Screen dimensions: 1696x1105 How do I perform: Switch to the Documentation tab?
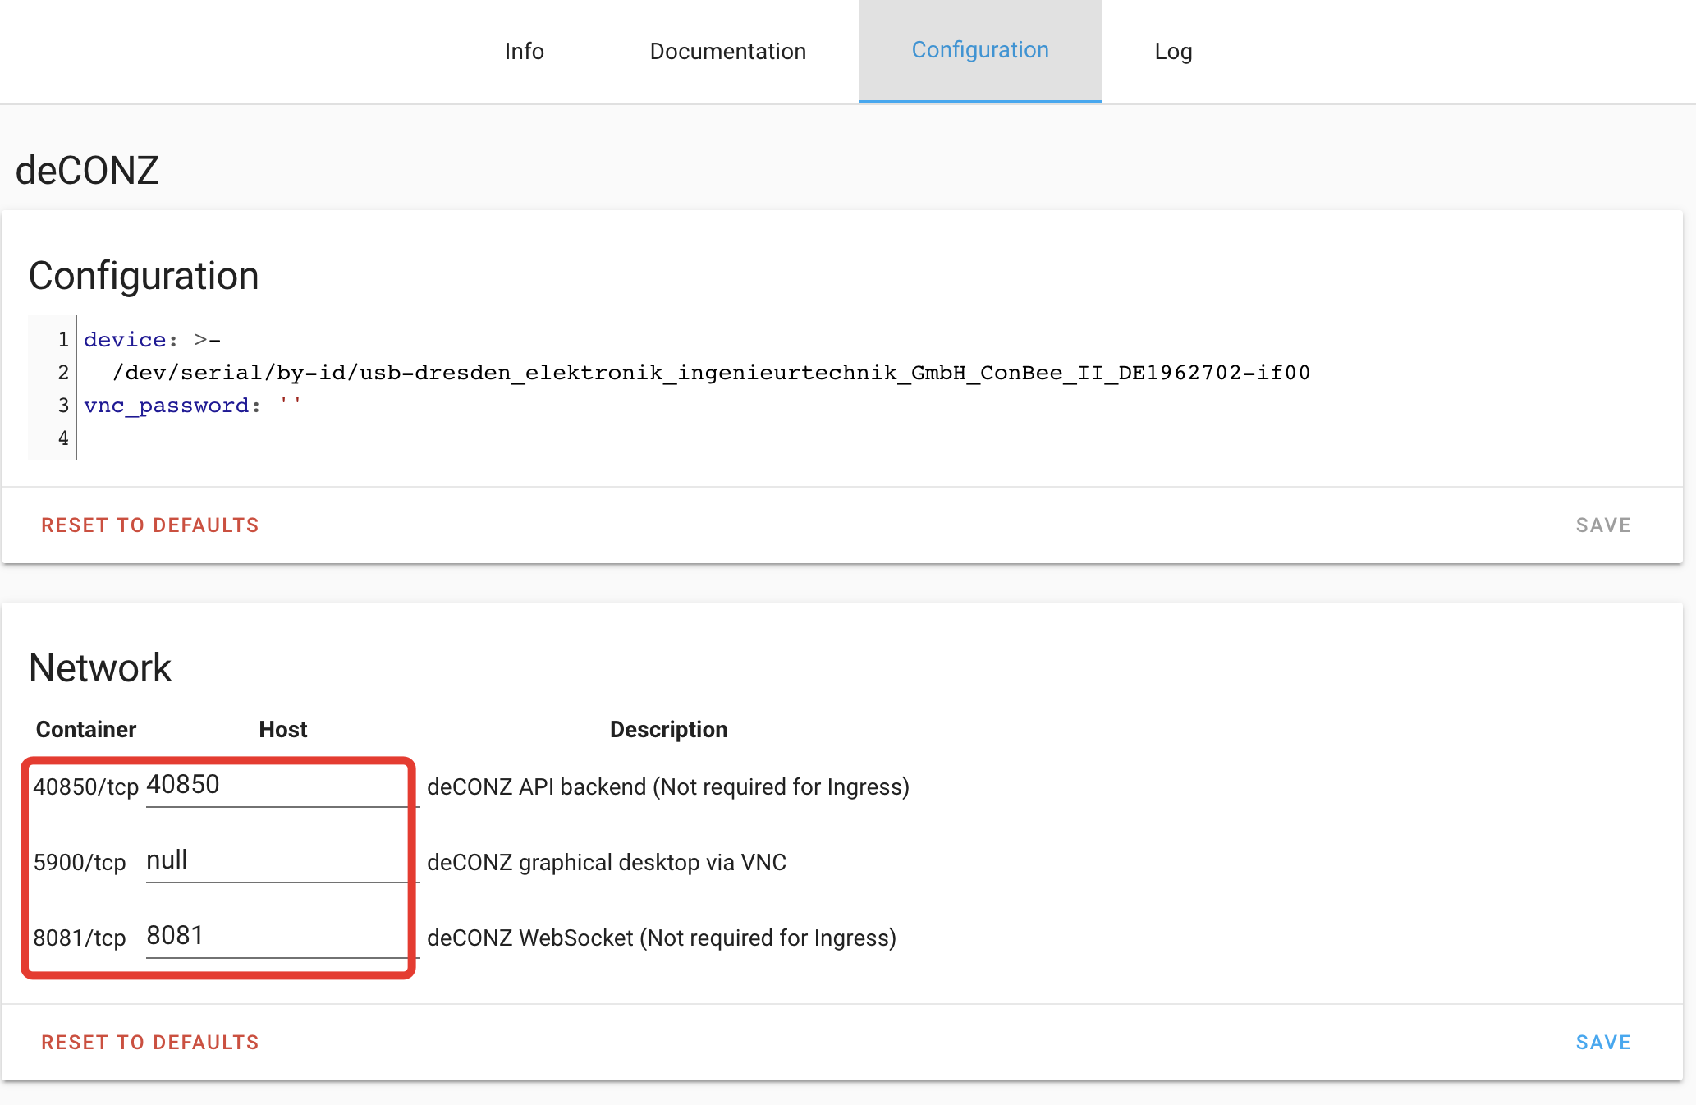pyautogui.click(x=727, y=51)
